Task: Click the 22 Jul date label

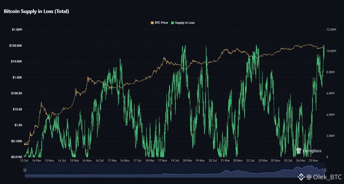Action: [x=251, y=161]
